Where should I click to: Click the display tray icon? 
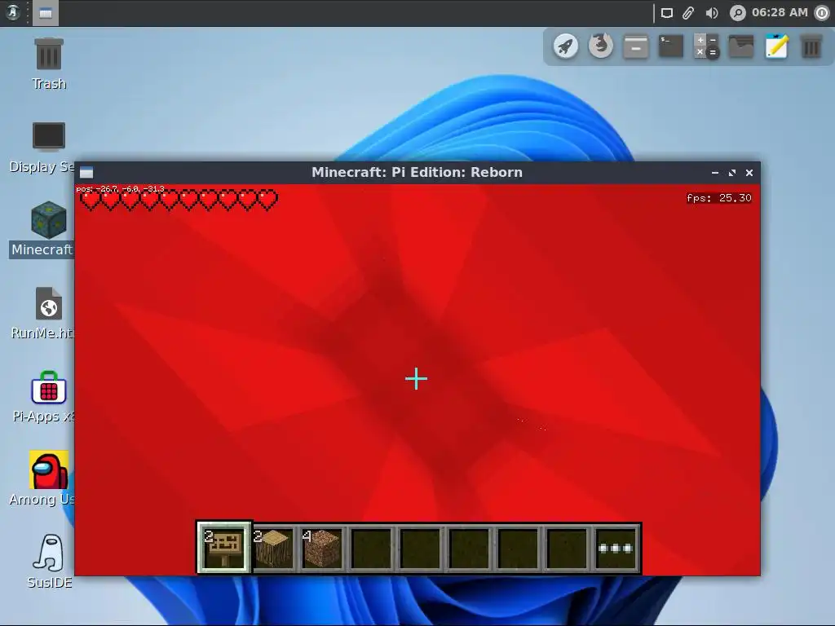(x=667, y=13)
